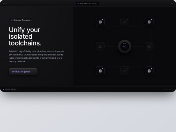Click the icon inside Universal Connectors badge
This screenshot has width=176, height=132.
(11, 20)
